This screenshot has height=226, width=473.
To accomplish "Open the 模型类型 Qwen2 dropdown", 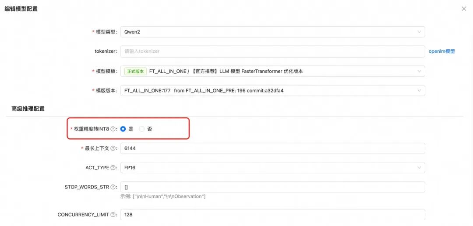I will (272, 32).
